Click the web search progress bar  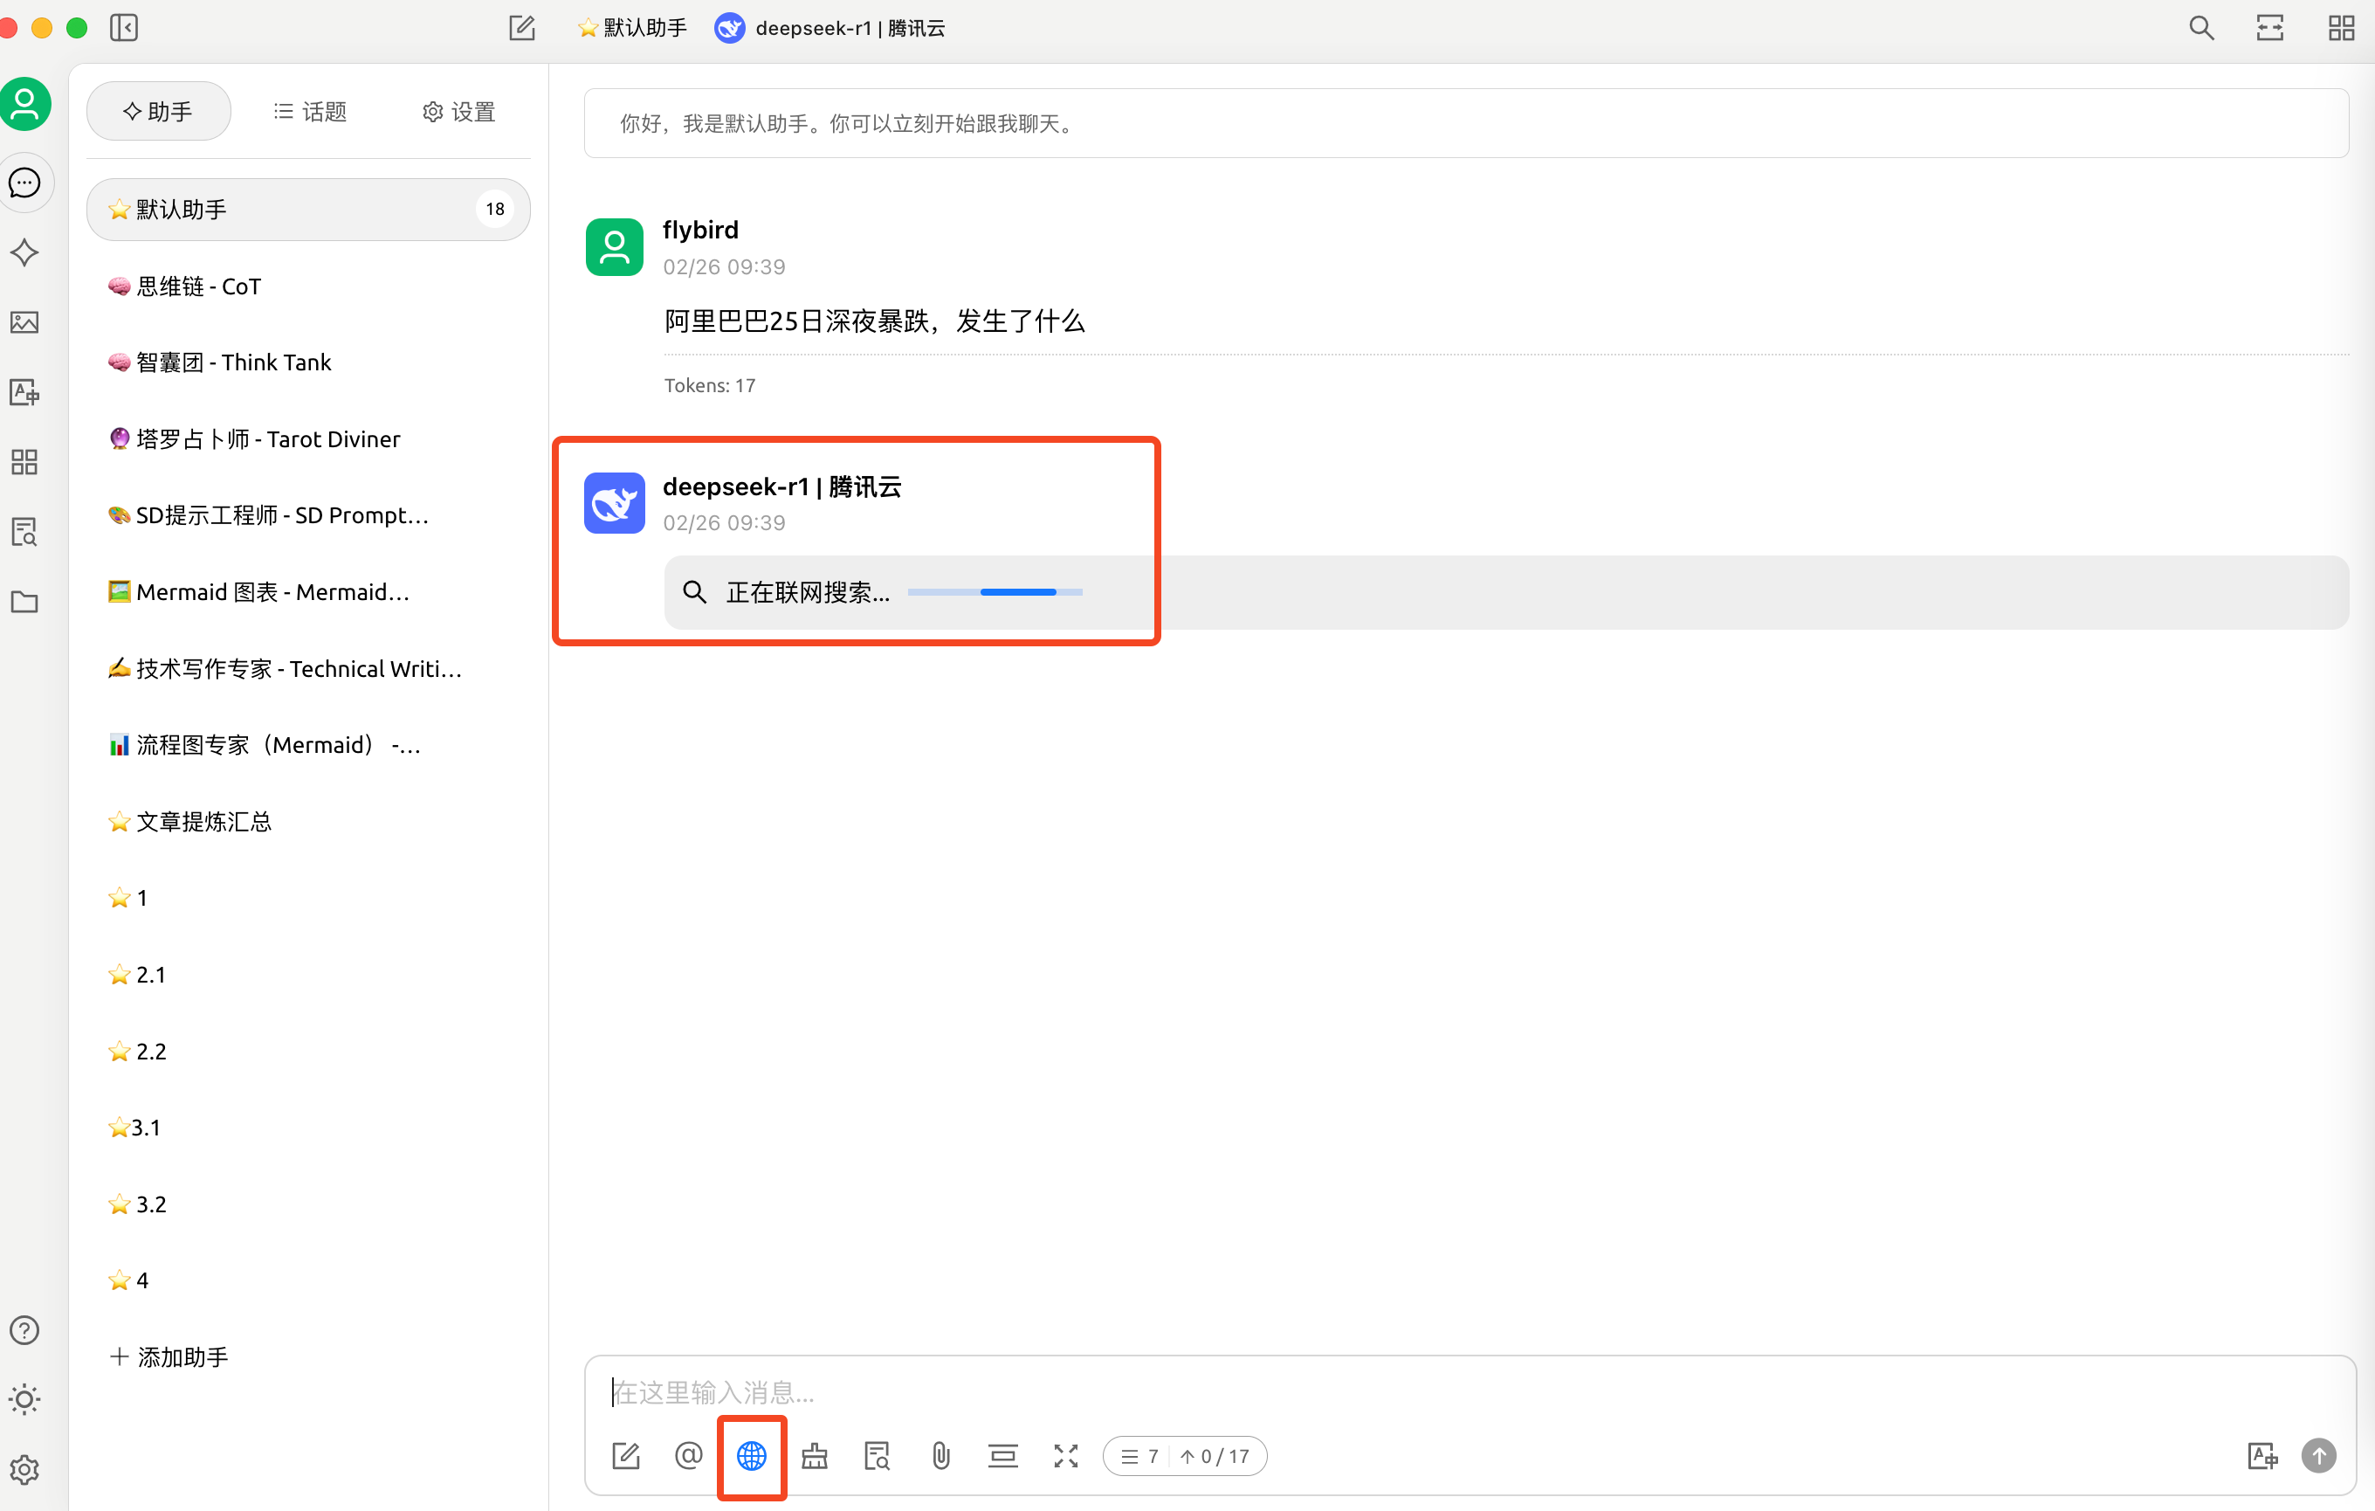pyautogui.click(x=995, y=592)
